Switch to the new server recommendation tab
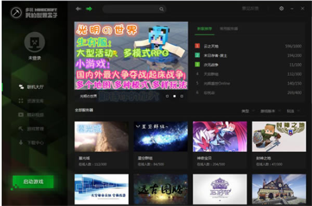 pyautogui.click(x=204, y=29)
